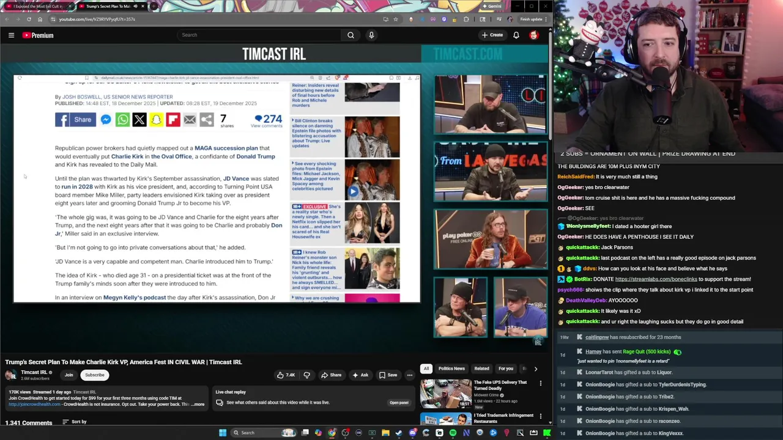
Task: Close the 'I Exposed the Most Evil Cult' tab
Action: tap(70, 6)
